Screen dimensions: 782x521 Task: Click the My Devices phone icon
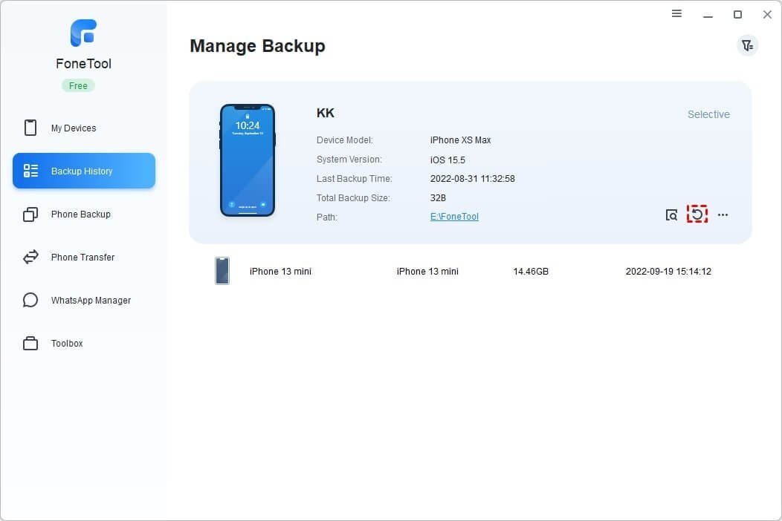click(30, 128)
